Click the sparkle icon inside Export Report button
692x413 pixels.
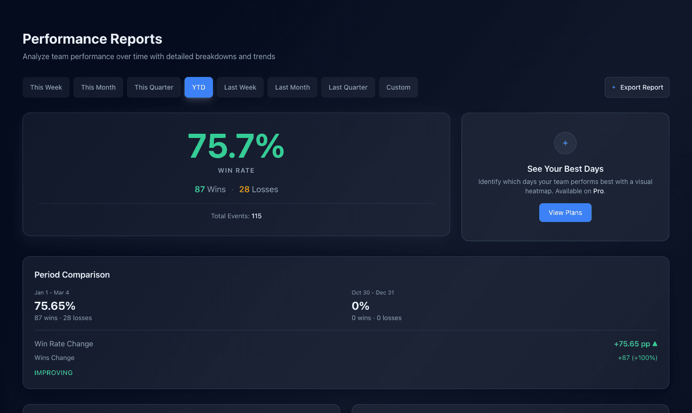click(x=613, y=87)
